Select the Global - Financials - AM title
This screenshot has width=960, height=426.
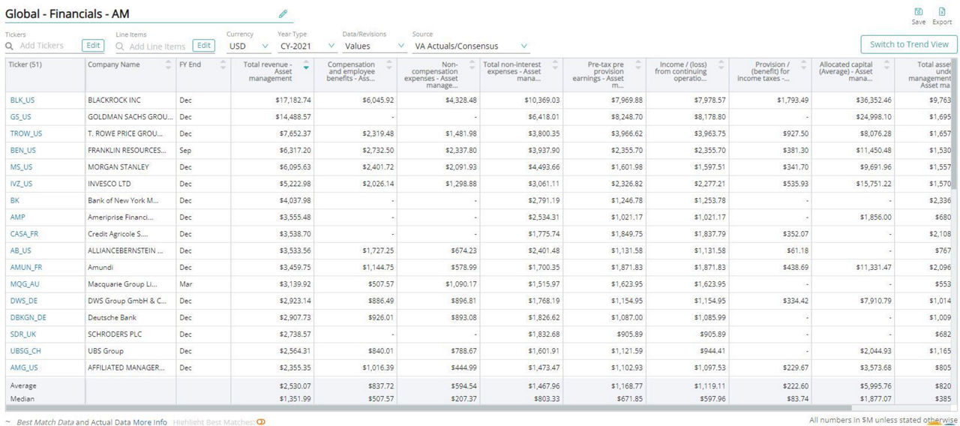(x=67, y=13)
